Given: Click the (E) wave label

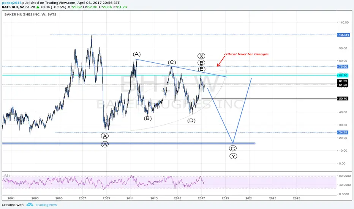Looking at the screenshot, I should coord(201,69).
